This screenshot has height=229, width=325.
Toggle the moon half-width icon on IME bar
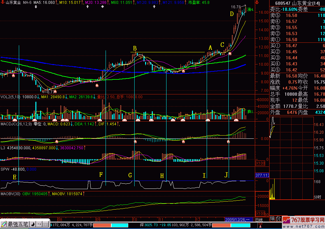[x=33, y=224]
